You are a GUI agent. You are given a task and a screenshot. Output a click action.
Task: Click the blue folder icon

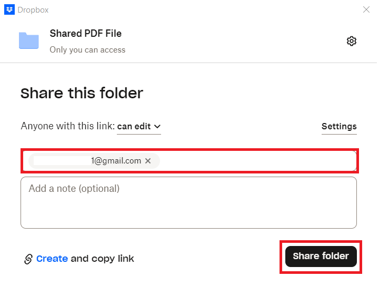pos(29,41)
